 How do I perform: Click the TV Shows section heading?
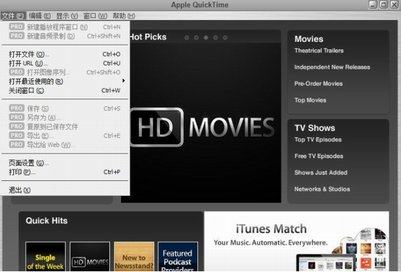coord(314,128)
